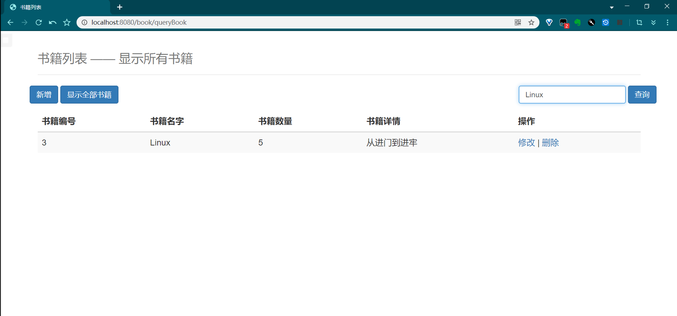Reload the current page

(x=38, y=23)
